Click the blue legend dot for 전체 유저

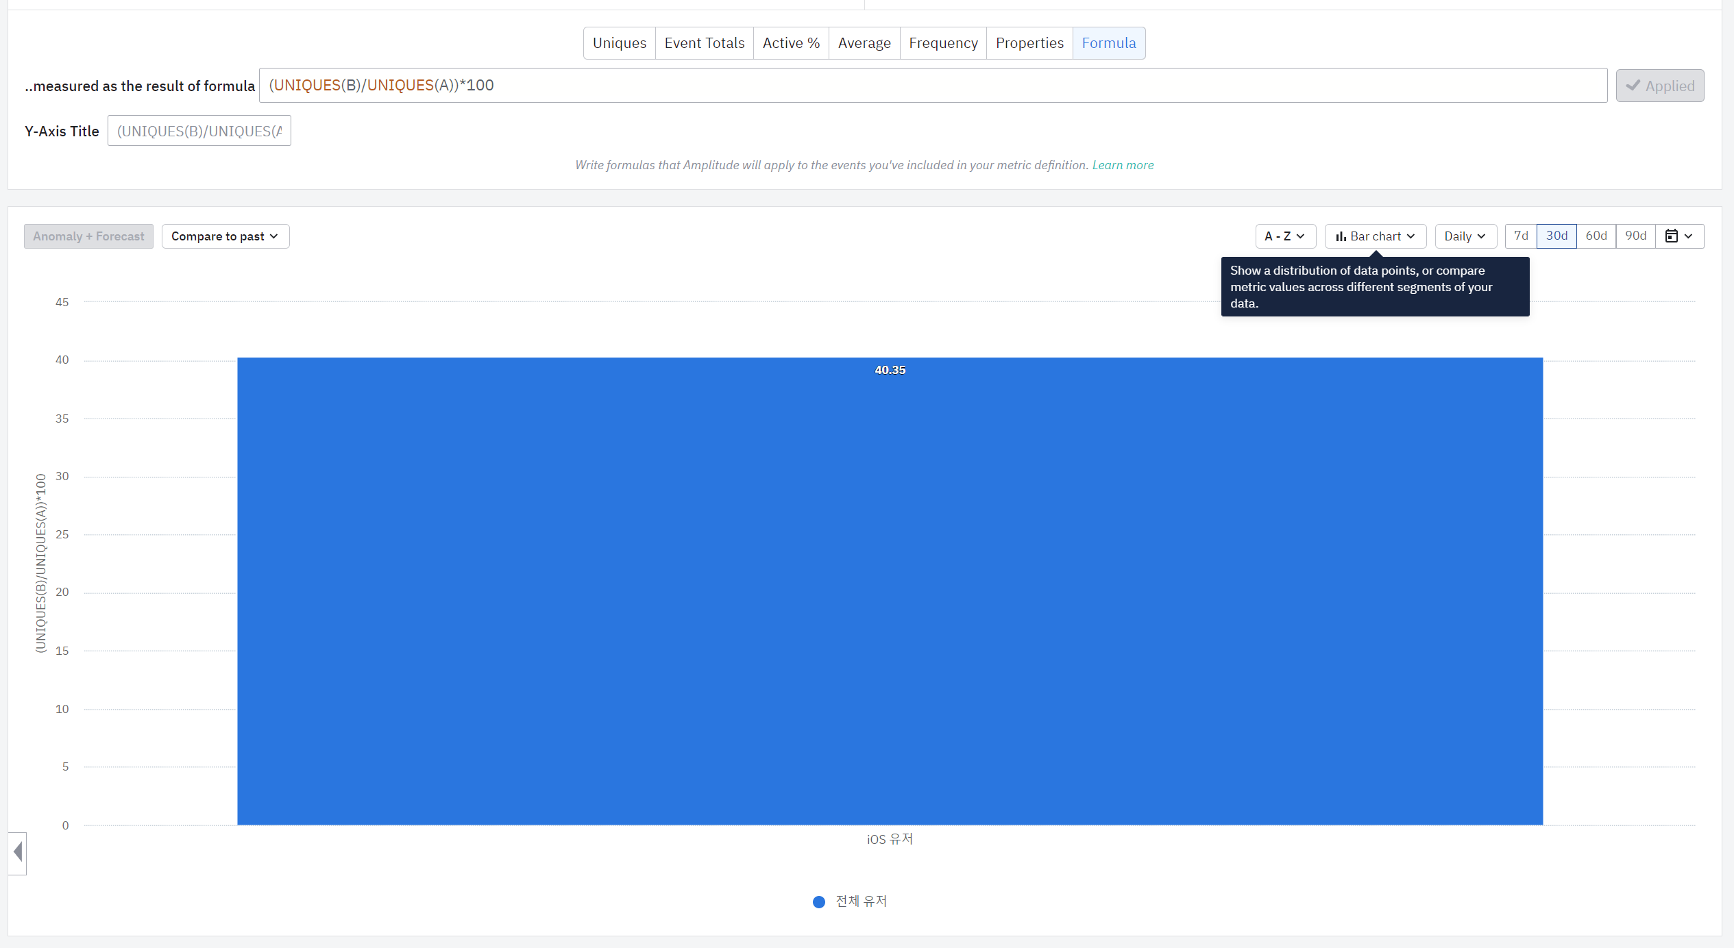818,902
